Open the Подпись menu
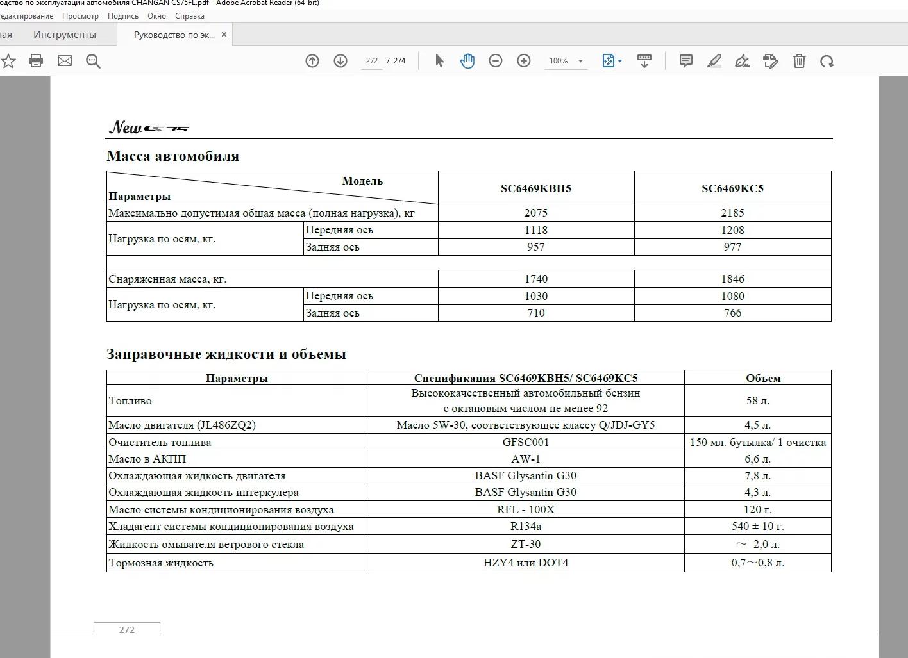This screenshot has height=658, width=908. 123,16
